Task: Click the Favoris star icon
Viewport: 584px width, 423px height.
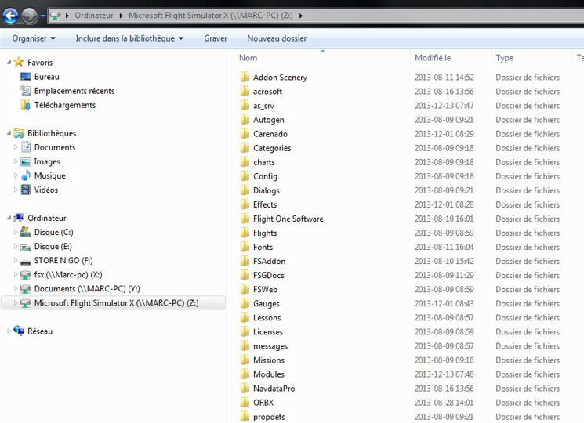Action: pyautogui.click(x=19, y=62)
